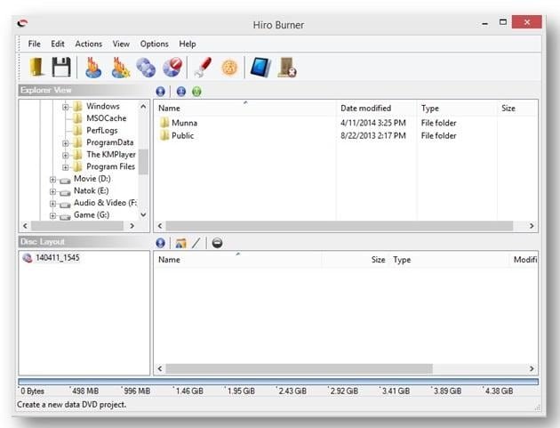Screen dimensions: 560x428
Task: Click the tree scrollbar up arrow
Action: (x=143, y=107)
